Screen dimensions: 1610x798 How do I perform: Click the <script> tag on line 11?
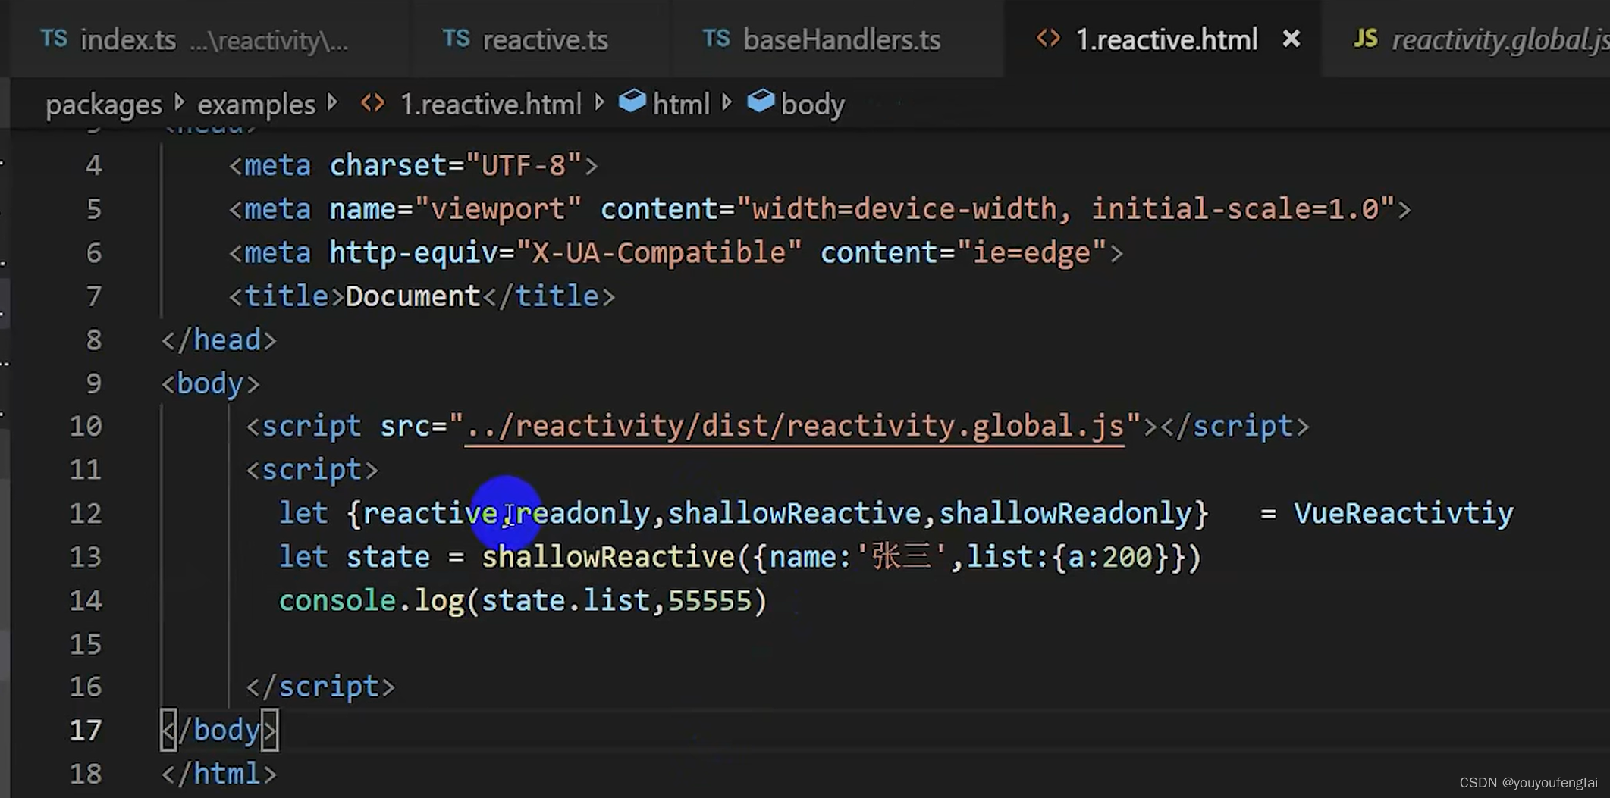312,470
